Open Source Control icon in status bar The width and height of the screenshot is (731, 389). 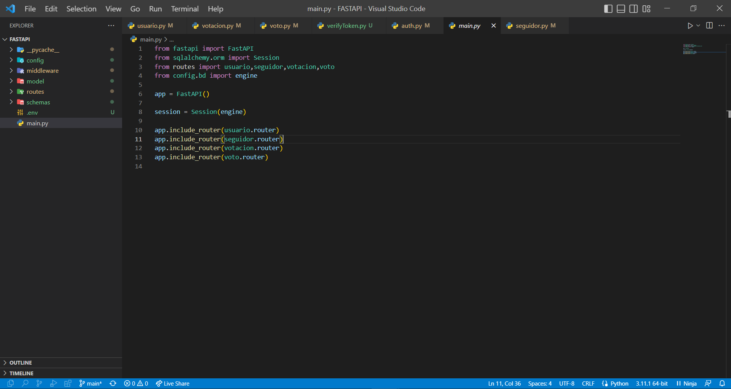coord(39,383)
